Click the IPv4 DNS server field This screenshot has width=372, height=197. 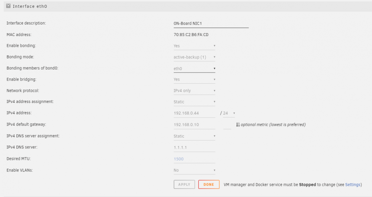point(194,148)
